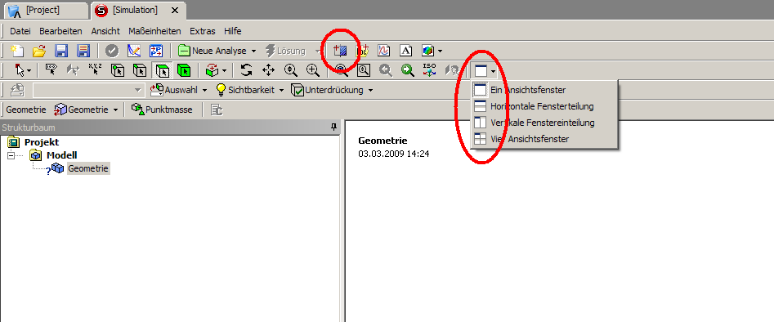774x322 pixels.
Task: Toggle the pin on Strukturbaum panel
Action: coord(333,128)
